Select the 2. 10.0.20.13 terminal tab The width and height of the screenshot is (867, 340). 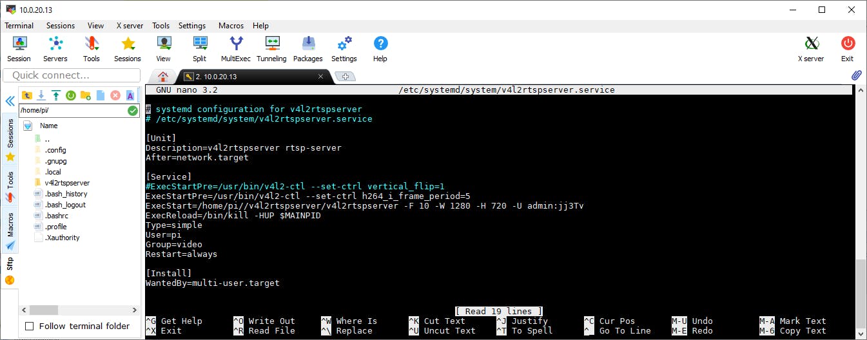(x=251, y=77)
